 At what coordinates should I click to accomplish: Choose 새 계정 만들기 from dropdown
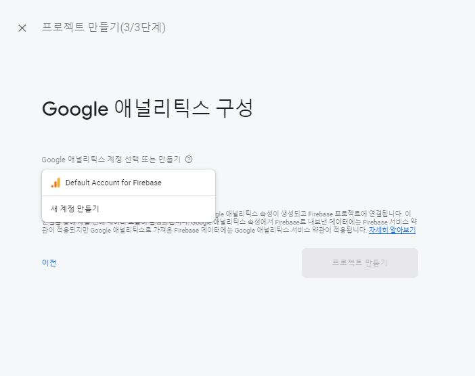pyautogui.click(x=129, y=208)
